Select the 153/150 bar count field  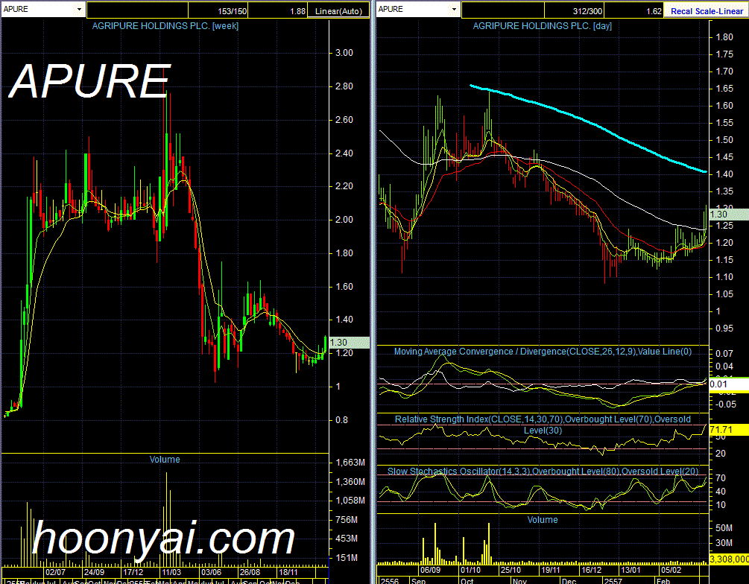coord(218,10)
